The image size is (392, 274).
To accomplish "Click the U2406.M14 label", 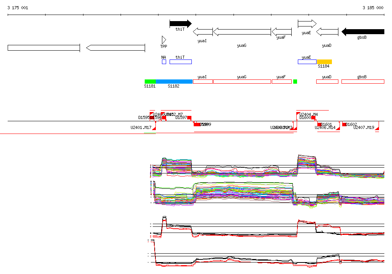I will (x=325, y=128).
